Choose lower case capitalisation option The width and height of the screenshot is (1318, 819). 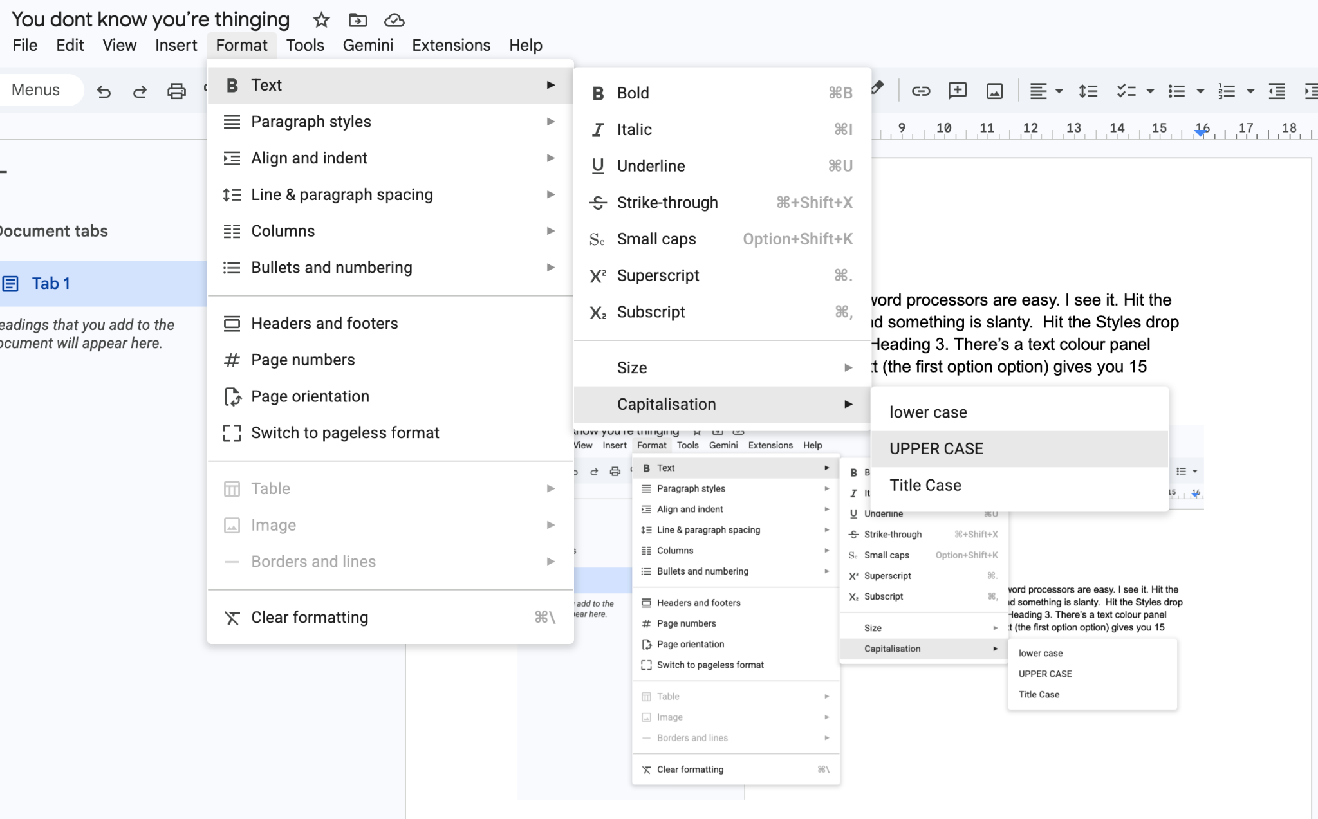(x=1019, y=412)
